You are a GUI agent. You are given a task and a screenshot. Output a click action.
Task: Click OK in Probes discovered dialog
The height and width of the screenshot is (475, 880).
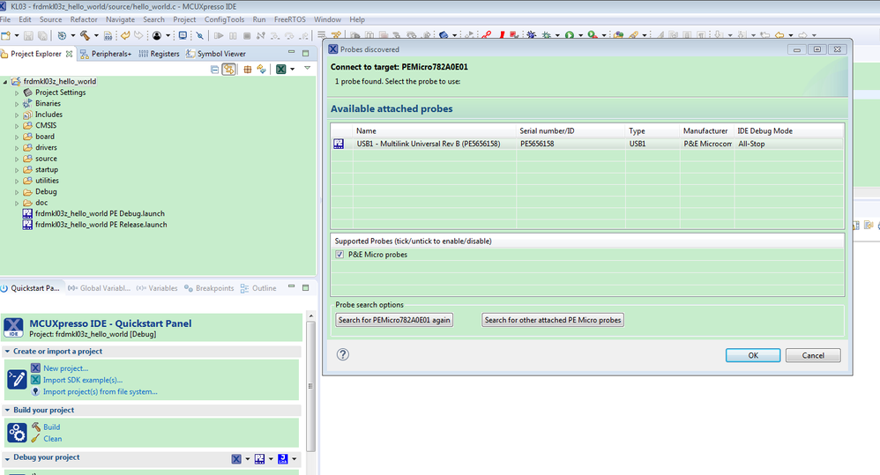click(x=753, y=355)
